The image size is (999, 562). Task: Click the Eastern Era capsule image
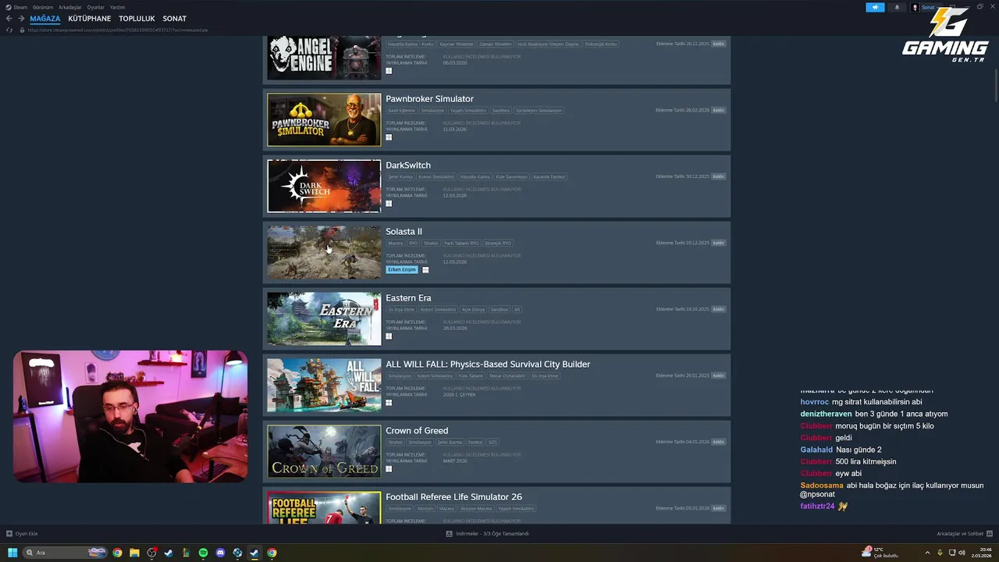pos(324,318)
